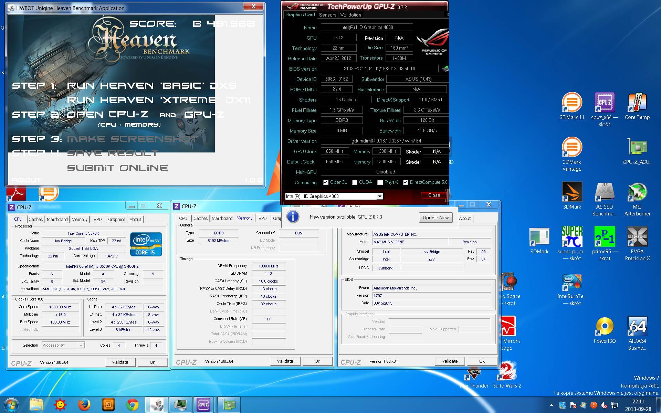Open the 3DMark Vantage desktop icon

pos(572,154)
